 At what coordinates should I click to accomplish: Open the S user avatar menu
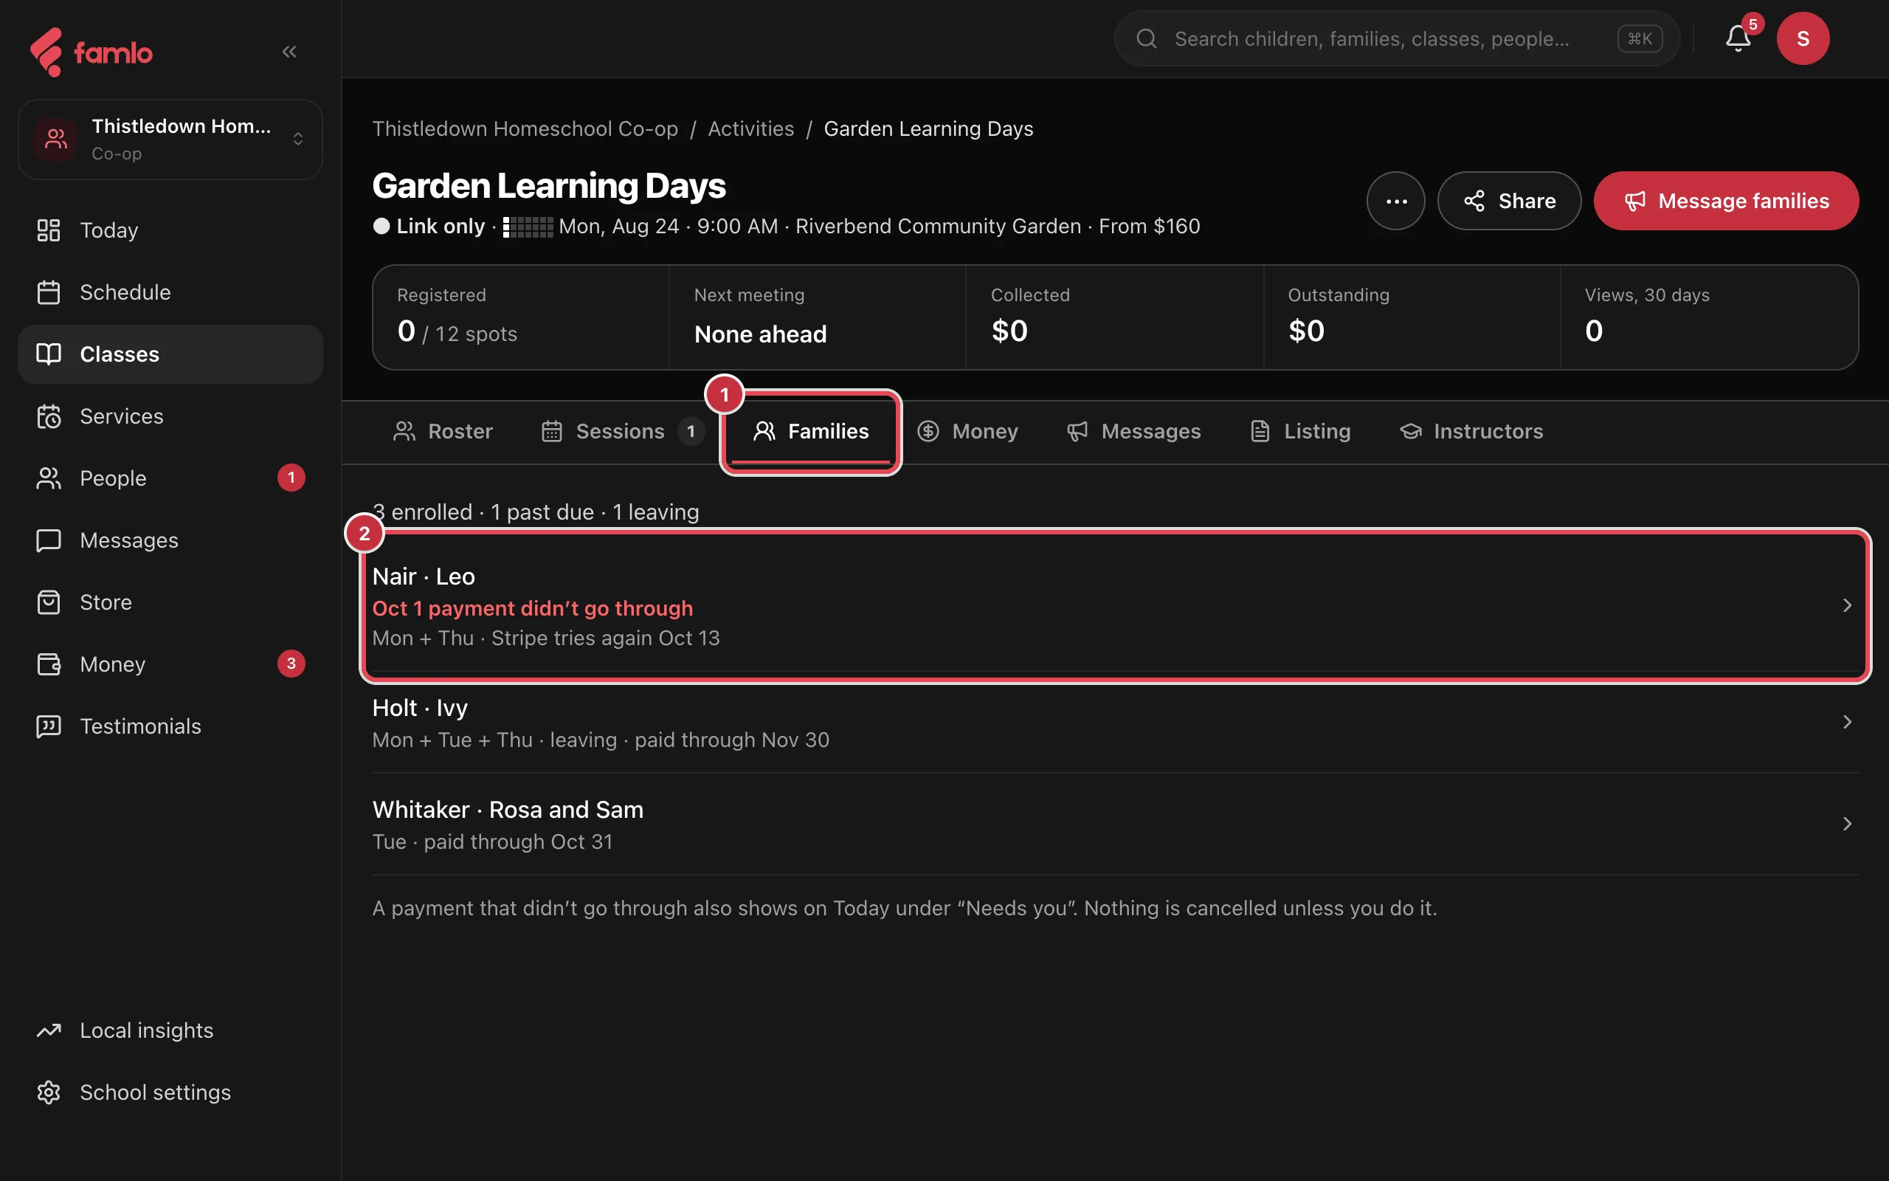(x=1803, y=38)
